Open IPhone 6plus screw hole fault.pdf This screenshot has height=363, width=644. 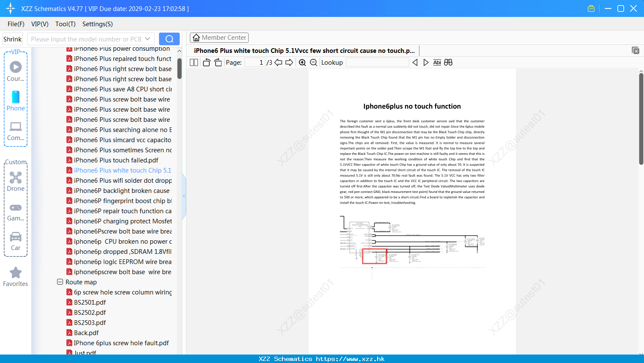coord(118,343)
